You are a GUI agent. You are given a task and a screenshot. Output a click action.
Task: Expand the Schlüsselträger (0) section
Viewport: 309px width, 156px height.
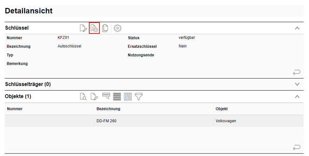tap(297, 84)
